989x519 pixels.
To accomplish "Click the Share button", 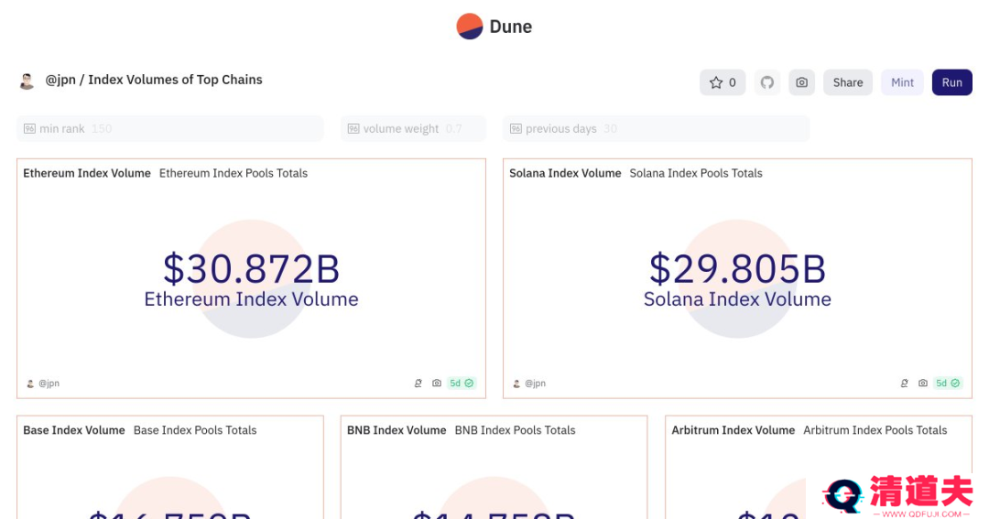I will 848,82.
